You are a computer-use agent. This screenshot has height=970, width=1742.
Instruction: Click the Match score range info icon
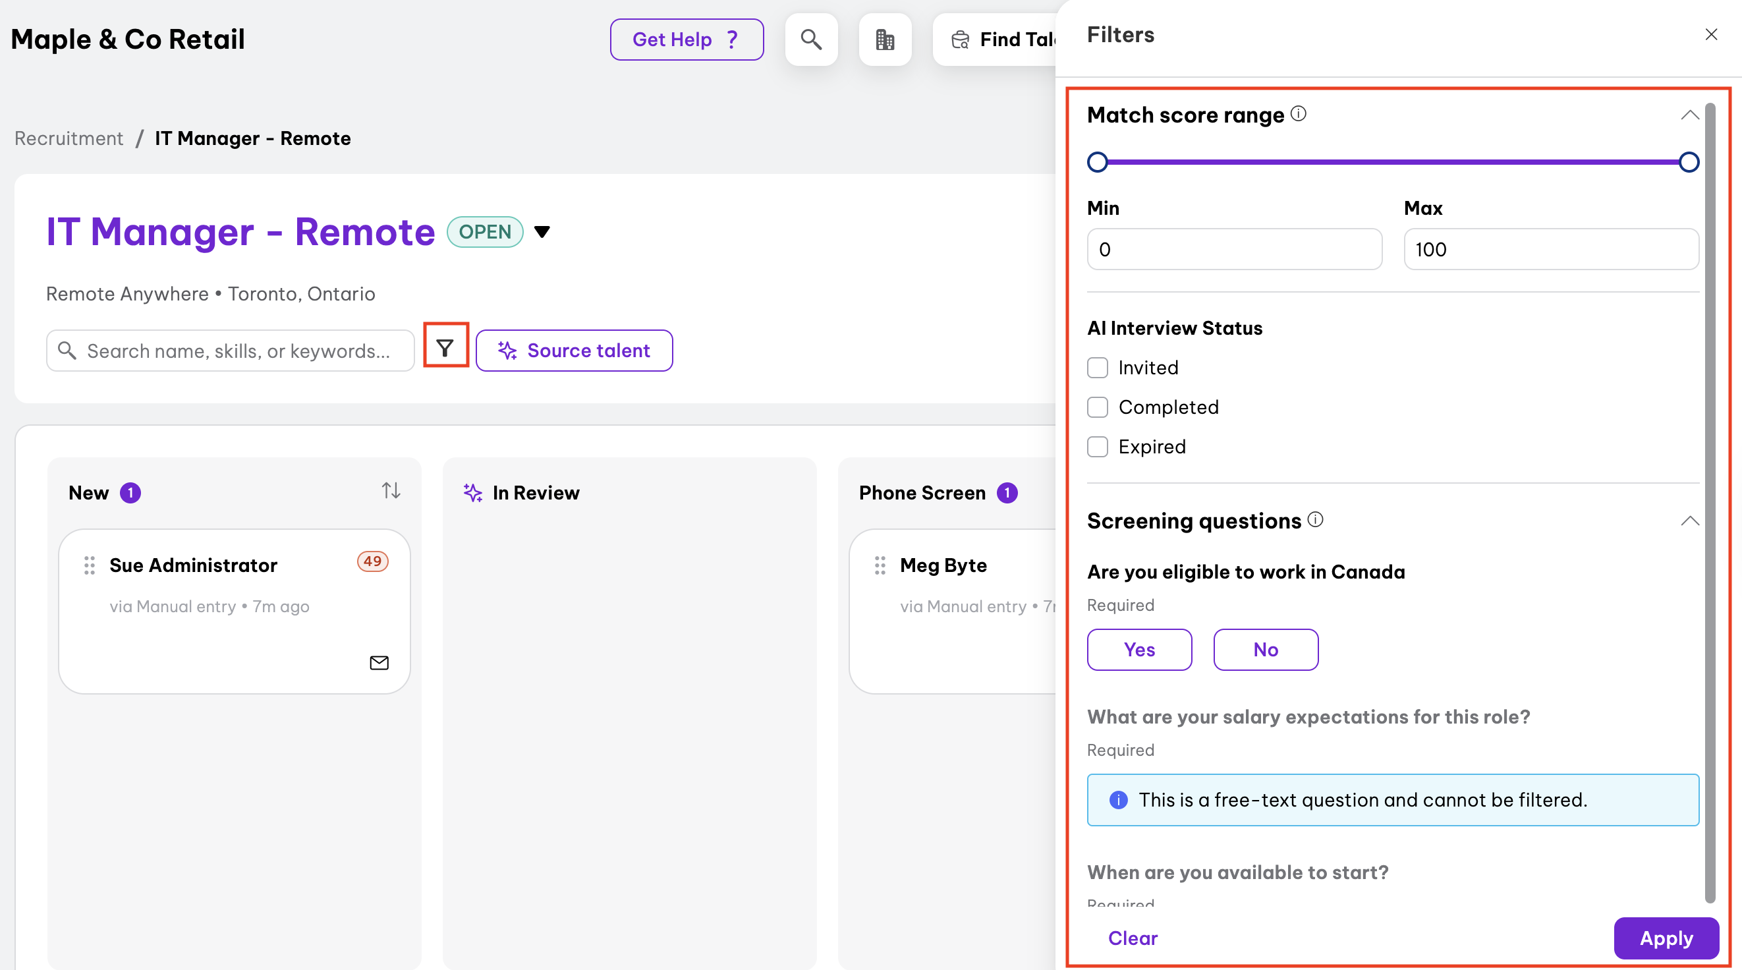coord(1298,113)
